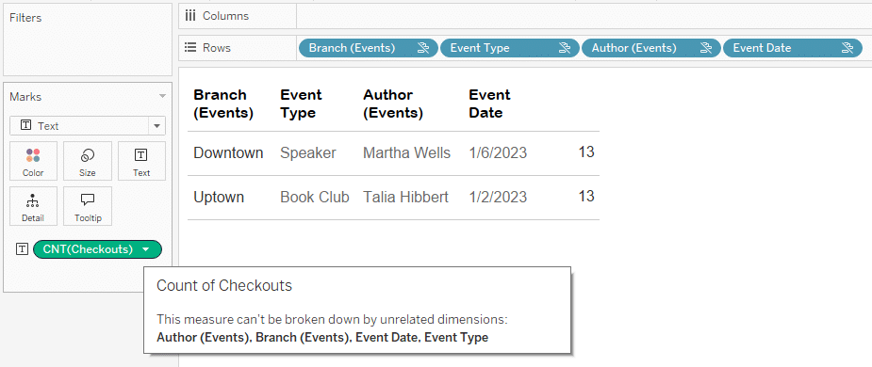Select the Talia Hibbert cell

click(405, 198)
